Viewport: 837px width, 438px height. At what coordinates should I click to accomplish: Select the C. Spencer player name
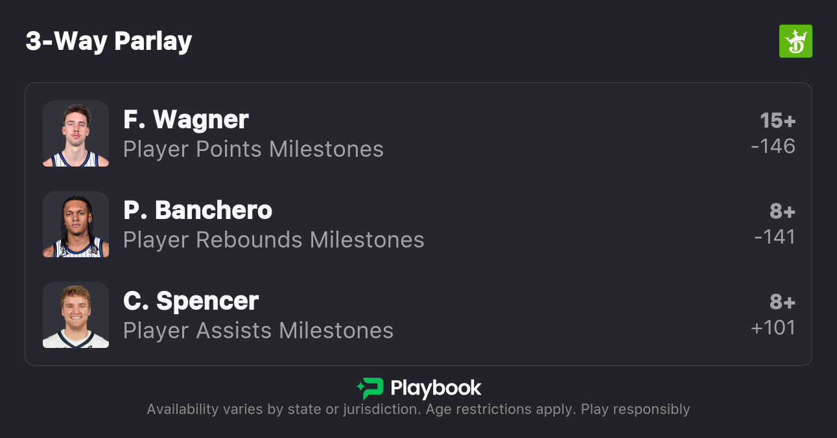(191, 301)
